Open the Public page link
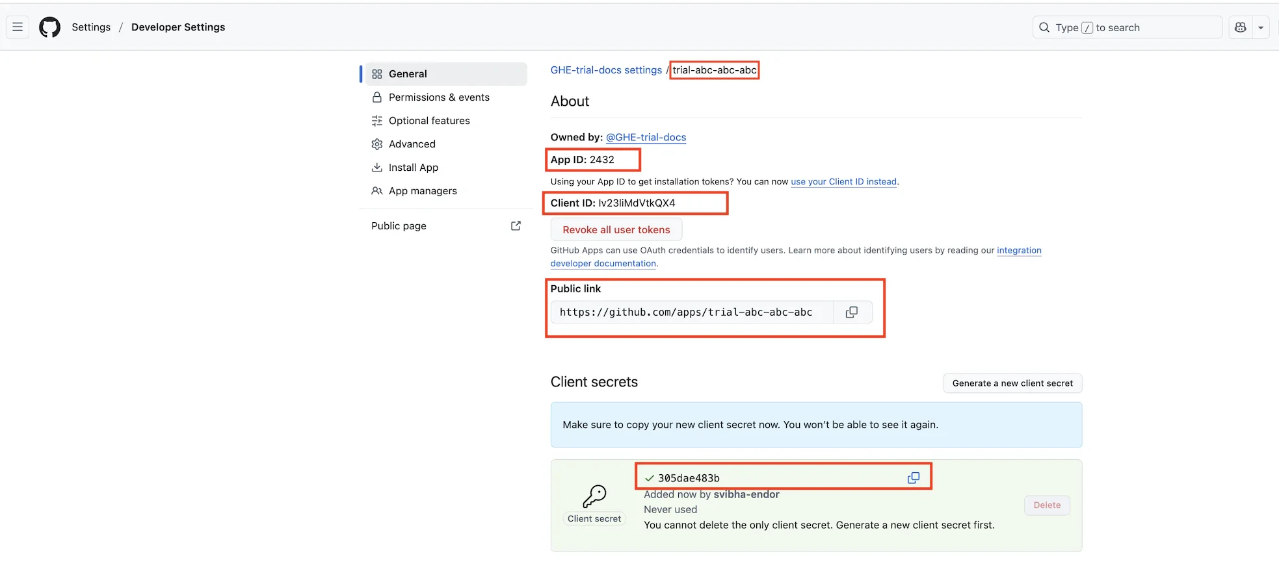Image resolution: width=1279 pixels, height=569 pixels. [x=446, y=226]
